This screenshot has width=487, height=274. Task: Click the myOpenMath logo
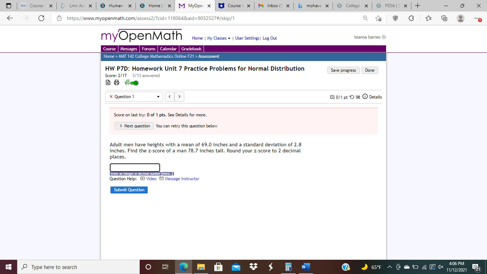coord(142,36)
